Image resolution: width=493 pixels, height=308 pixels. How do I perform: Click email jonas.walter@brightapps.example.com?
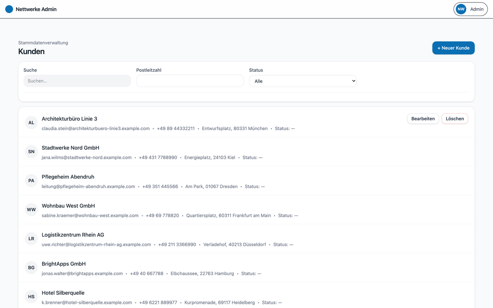pyautogui.click(x=82, y=274)
